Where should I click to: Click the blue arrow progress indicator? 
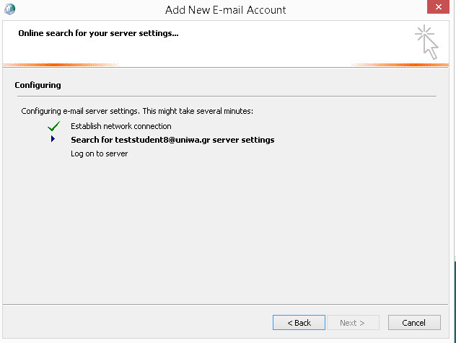coord(53,139)
